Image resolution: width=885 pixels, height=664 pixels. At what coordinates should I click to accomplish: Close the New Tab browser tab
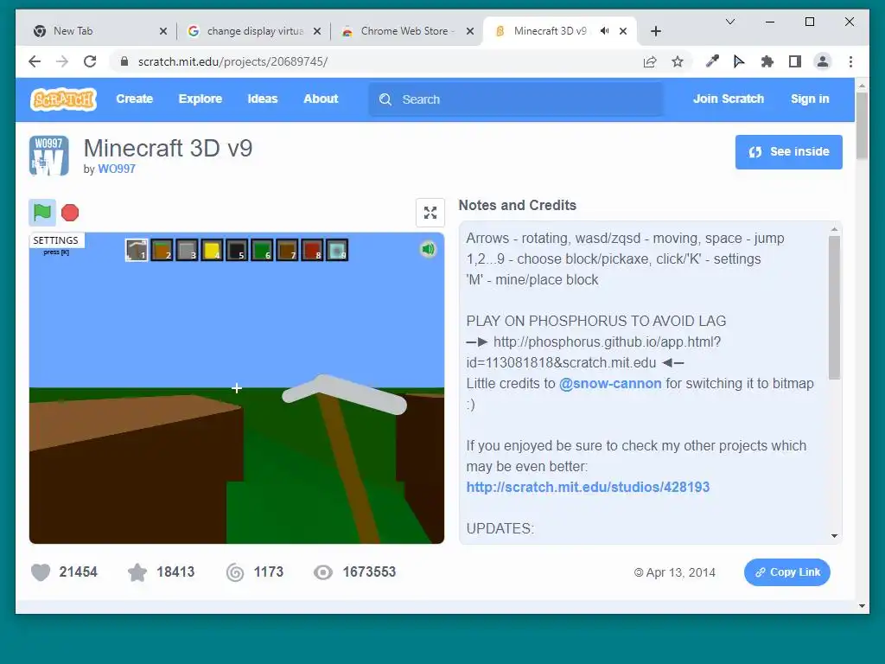(x=163, y=32)
